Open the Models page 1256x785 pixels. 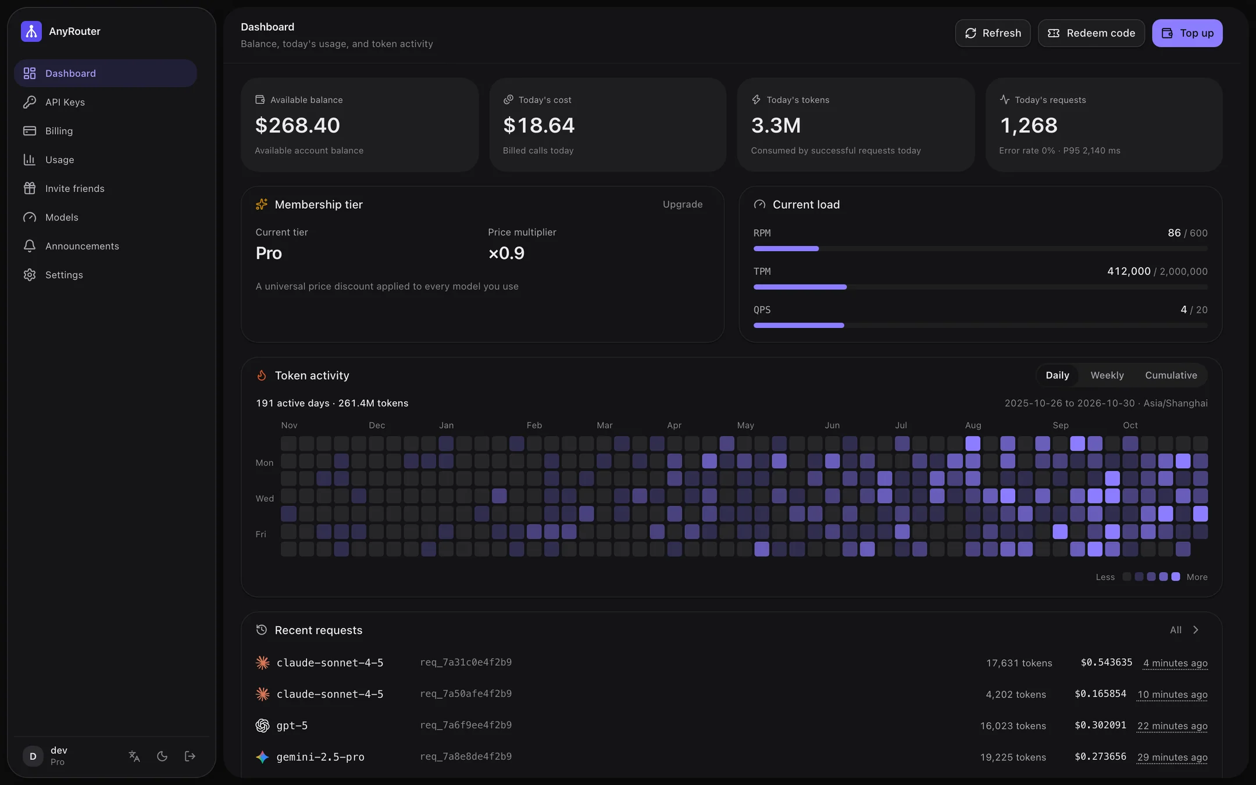click(x=105, y=217)
